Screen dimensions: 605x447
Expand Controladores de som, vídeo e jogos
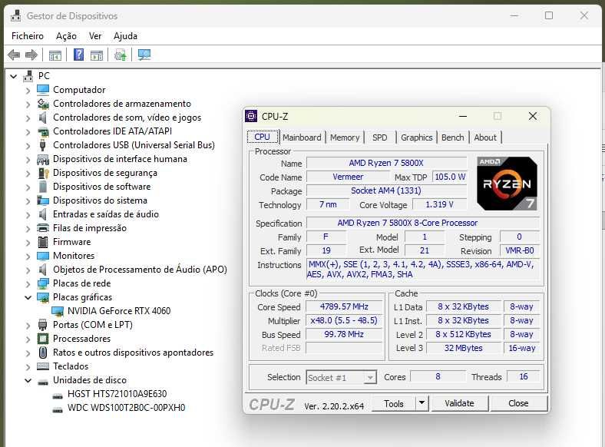coord(28,118)
